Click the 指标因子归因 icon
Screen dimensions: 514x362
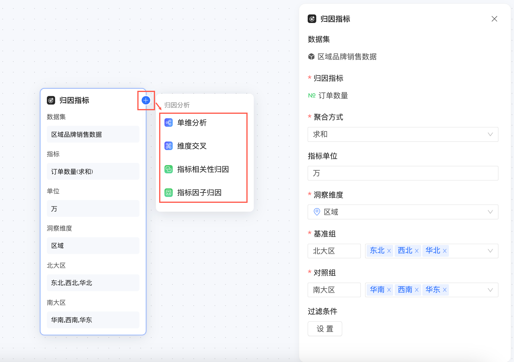pos(169,192)
